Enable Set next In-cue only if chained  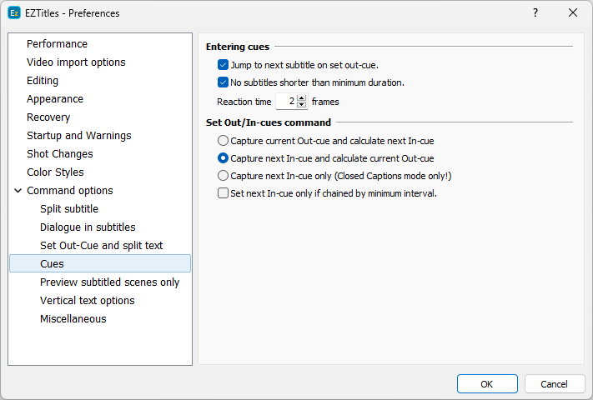coord(223,193)
